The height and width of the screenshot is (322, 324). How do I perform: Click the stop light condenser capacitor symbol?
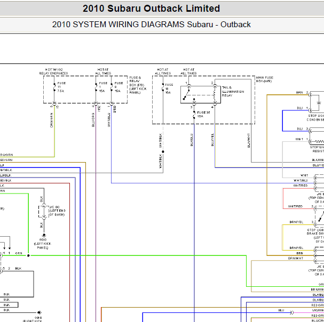tap(319, 102)
